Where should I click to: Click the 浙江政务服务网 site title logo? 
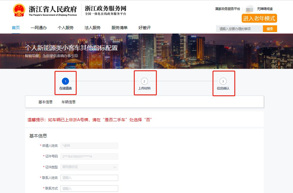[106, 10]
